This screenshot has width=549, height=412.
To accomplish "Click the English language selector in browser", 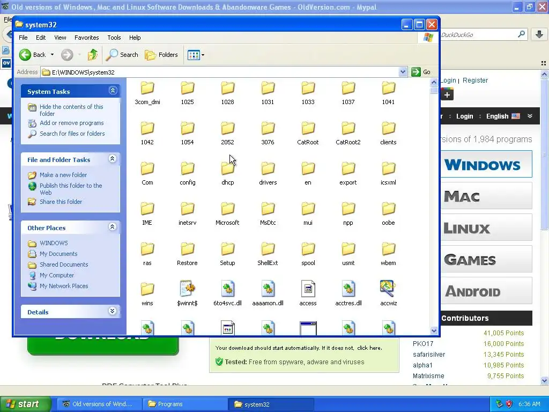I will [503, 116].
